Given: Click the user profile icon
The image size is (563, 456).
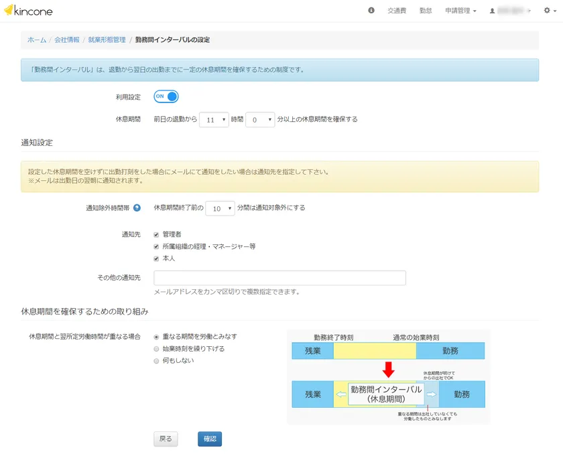Looking at the screenshot, I should tap(492, 11).
